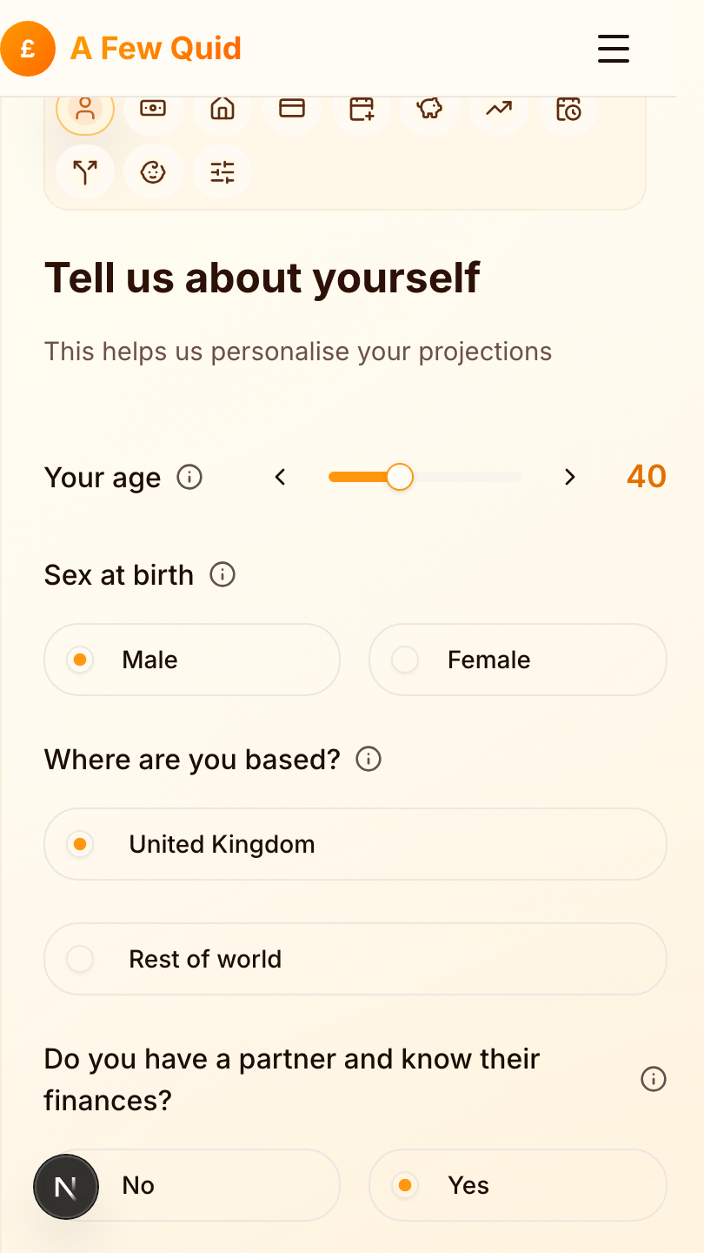Image resolution: width=704 pixels, height=1253 pixels.
Task: Click the right chevron to increase age
Action: click(x=569, y=477)
